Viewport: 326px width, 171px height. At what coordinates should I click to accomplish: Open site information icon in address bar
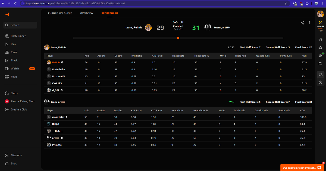tap(23, 4)
